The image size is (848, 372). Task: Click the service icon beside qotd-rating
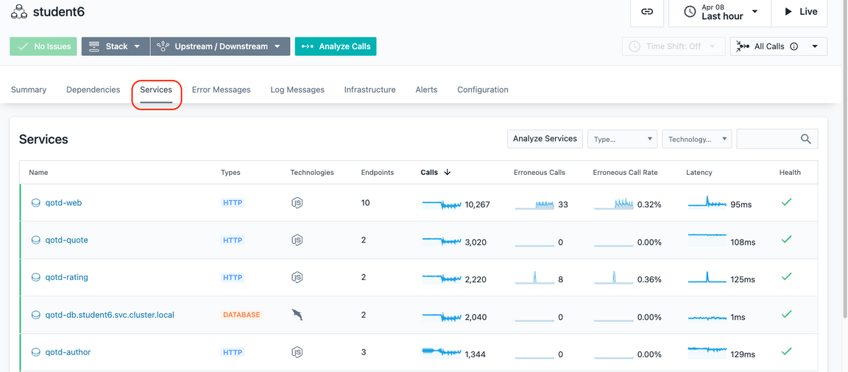(x=36, y=277)
